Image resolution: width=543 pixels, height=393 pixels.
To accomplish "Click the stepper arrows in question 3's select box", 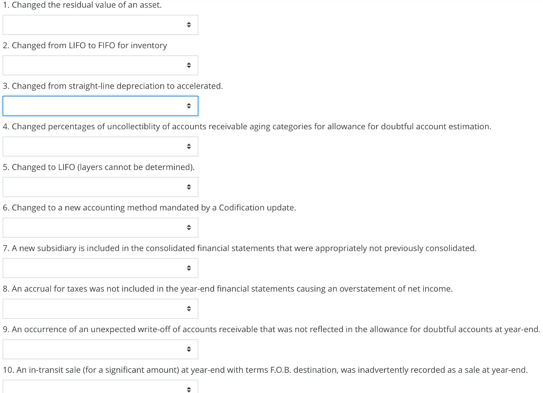I will (x=189, y=105).
